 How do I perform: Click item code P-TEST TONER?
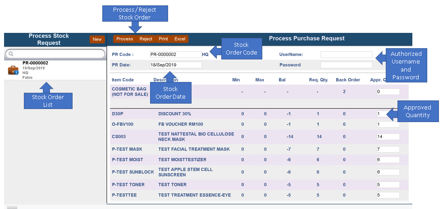pyautogui.click(x=128, y=185)
